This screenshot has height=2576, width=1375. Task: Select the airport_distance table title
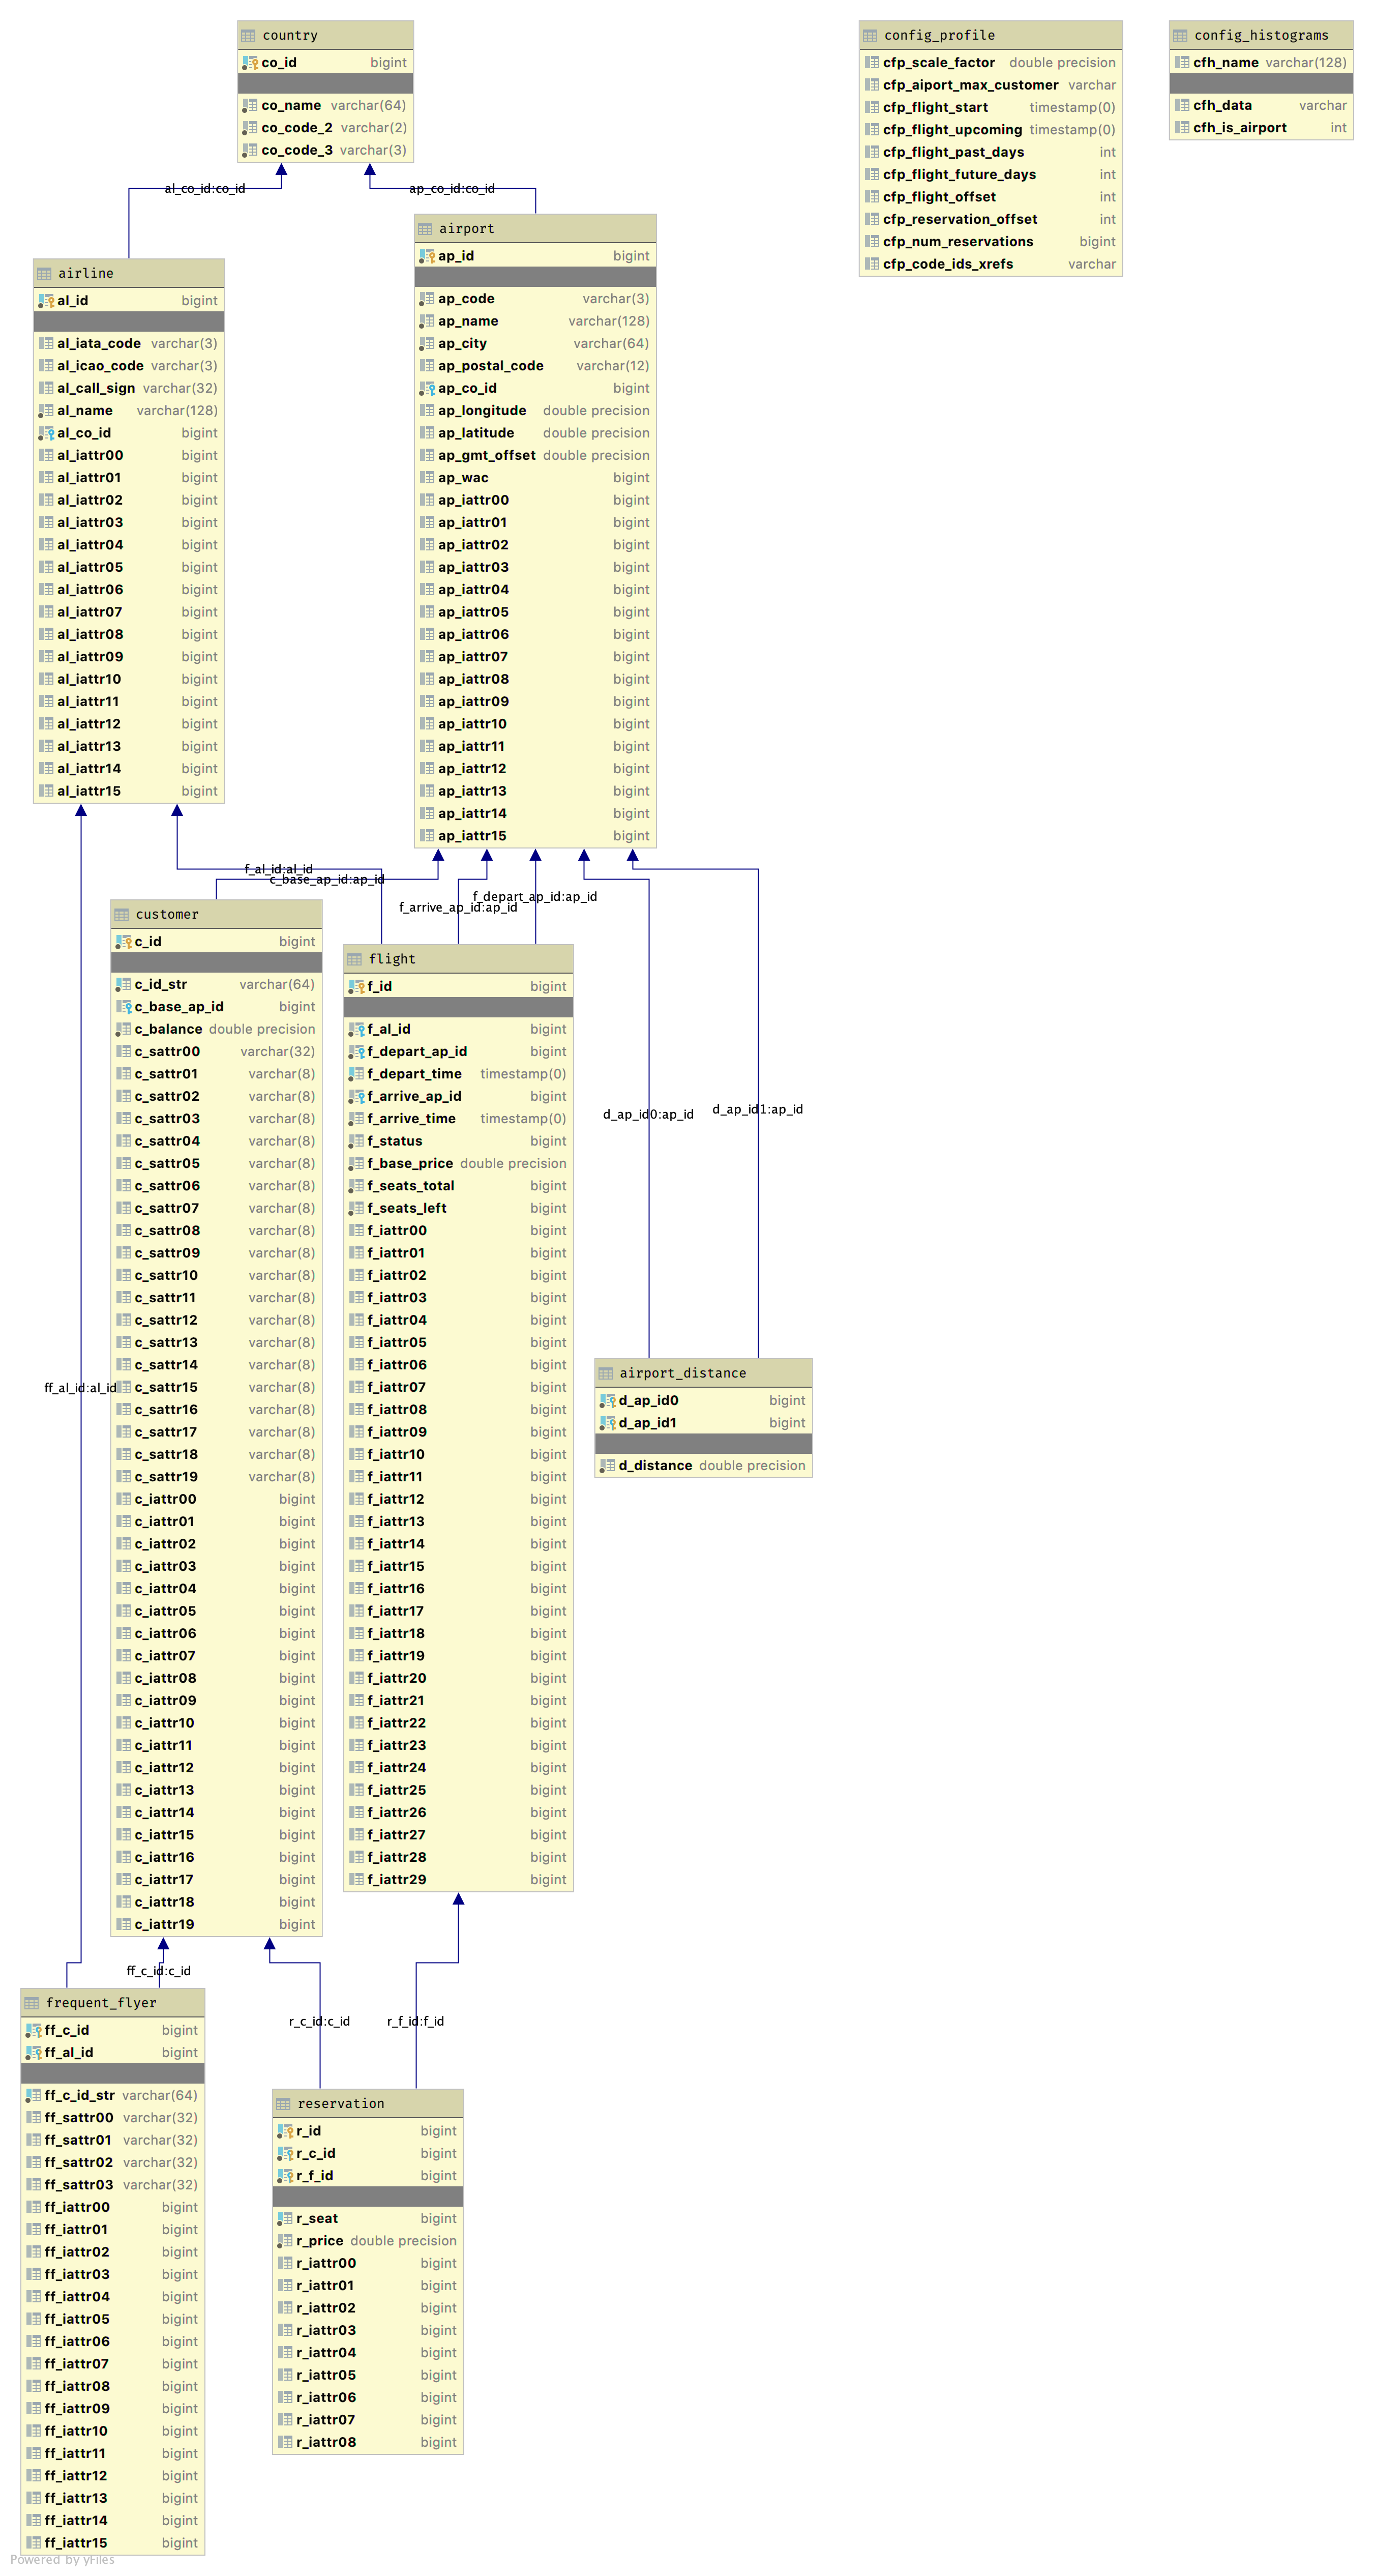pyautogui.click(x=682, y=1373)
